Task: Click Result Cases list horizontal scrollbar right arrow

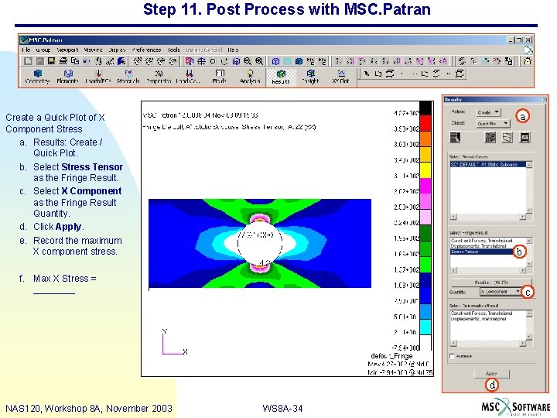Action: (522, 217)
